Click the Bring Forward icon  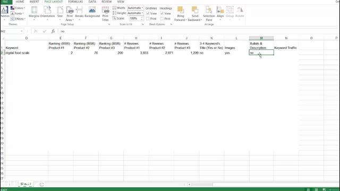tap(181, 10)
